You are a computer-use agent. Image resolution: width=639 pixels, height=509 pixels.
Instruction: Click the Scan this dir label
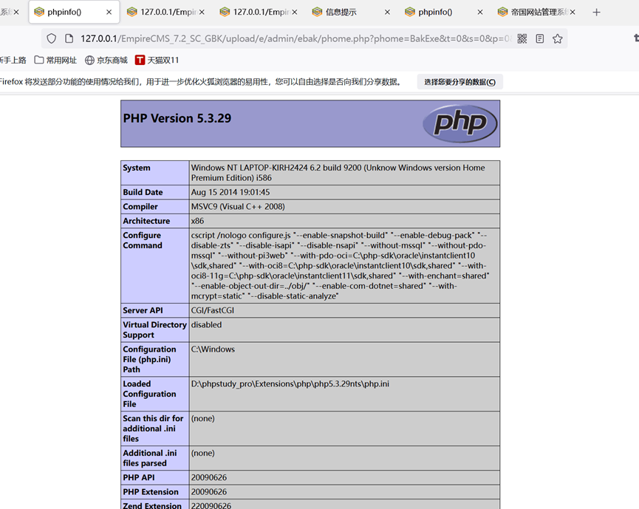tap(153, 428)
